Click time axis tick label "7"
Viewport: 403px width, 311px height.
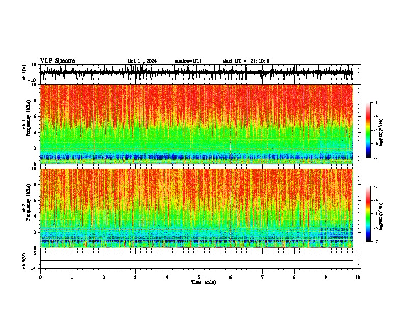click(x=263, y=277)
